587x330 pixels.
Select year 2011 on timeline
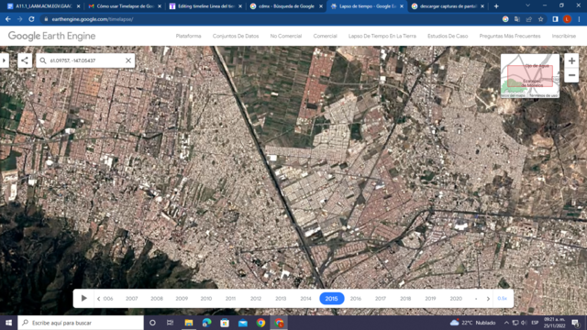tap(230, 299)
